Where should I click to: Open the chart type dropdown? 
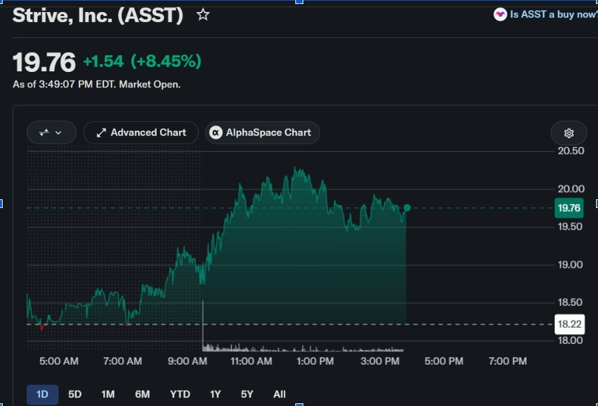pyautogui.click(x=51, y=133)
